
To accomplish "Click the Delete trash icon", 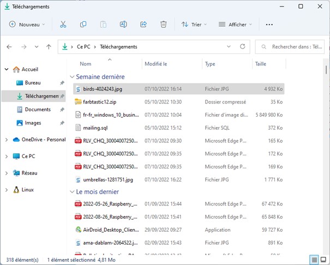I will tap(163, 25).
